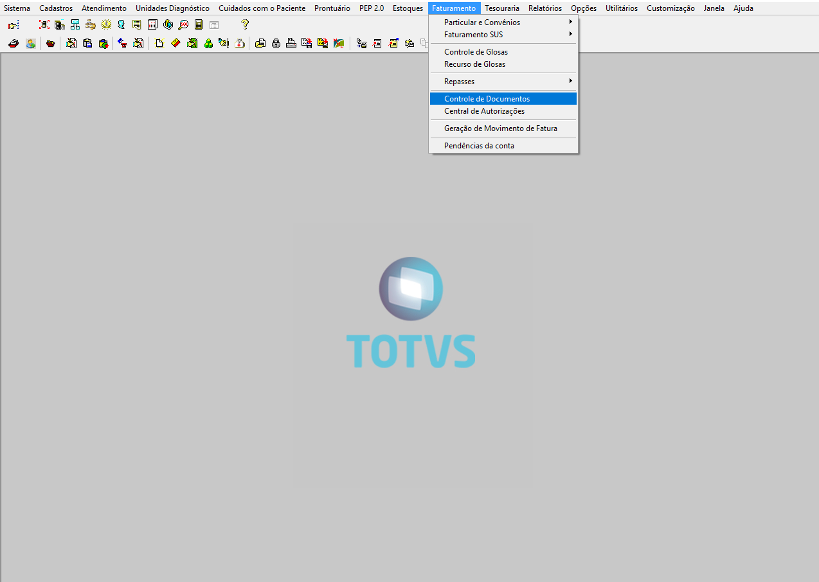Viewport: 819px width, 582px height.
Task: Open the Utilitários menu
Action: coord(622,8)
